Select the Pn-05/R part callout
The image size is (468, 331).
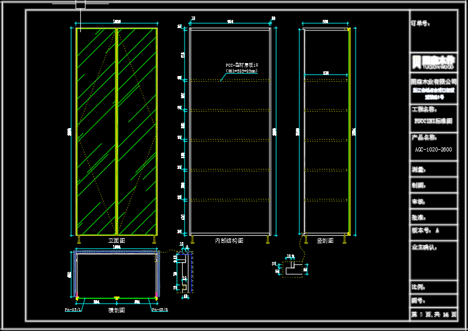point(160,310)
